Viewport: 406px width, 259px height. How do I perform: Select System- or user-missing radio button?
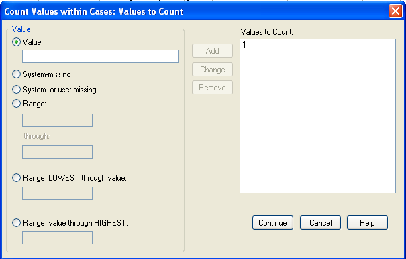(x=16, y=90)
